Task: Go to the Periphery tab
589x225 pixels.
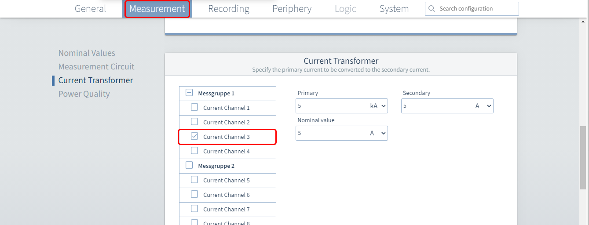Action: coord(292,9)
